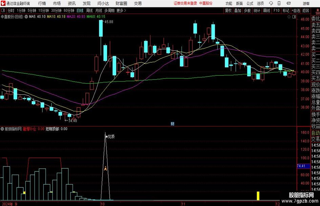Click the 游客 guest account label
The height and width of the screenshot is (206, 320).
coord(306,3)
